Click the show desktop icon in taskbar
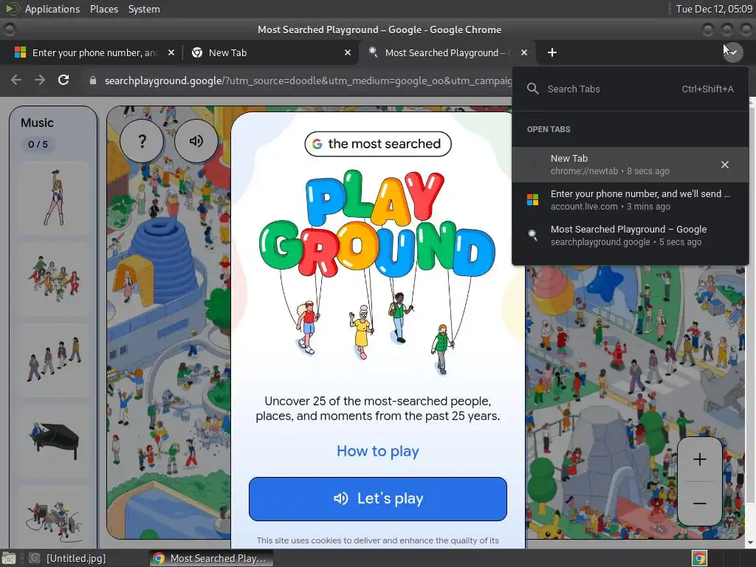The width and height of the screenshot is (756, 567). coord(9,558)
